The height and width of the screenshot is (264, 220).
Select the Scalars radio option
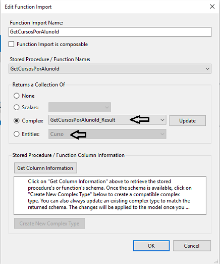pos(17,107)
